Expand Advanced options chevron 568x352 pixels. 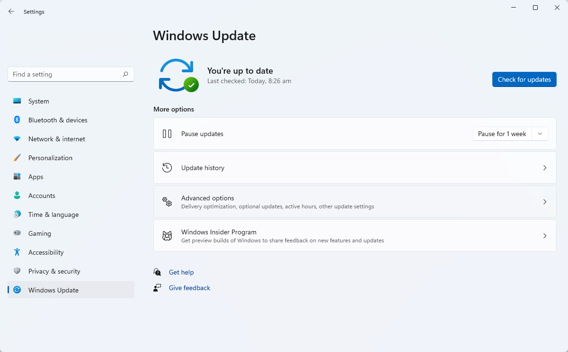pyautogui.click(x=545, y=202)
